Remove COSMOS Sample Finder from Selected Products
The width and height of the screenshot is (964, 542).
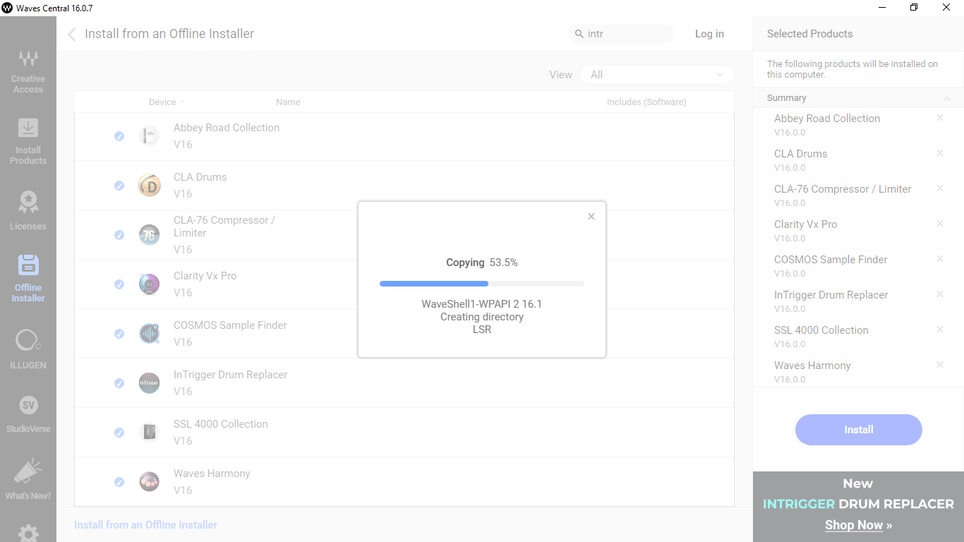pyautogui.click(x=940, y=259)
